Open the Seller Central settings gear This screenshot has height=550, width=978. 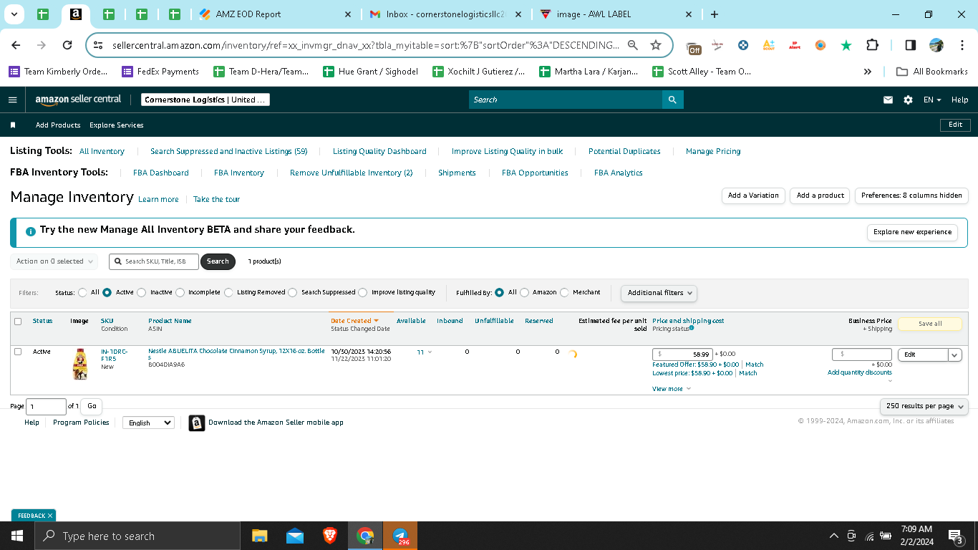(x=908, y=100)
